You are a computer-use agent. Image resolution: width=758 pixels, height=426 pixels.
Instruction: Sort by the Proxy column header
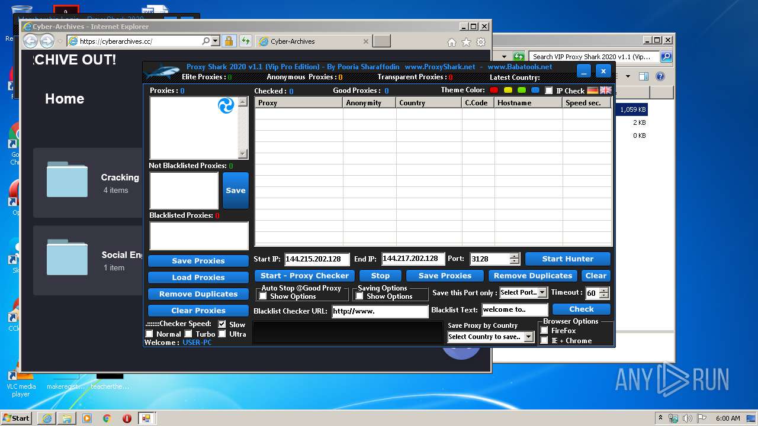299,103
